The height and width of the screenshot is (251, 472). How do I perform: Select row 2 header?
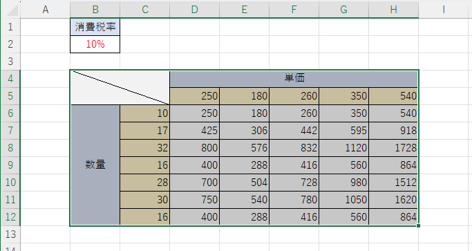pyautogui.click(x=10, y=44)
